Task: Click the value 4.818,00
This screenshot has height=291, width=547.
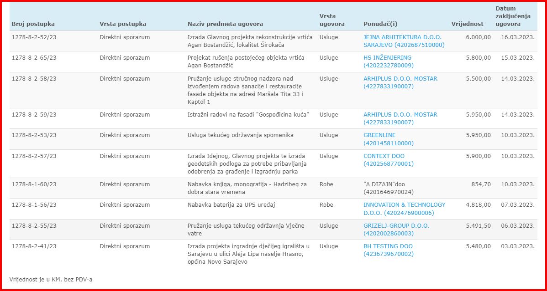Action: coord(478,205)
